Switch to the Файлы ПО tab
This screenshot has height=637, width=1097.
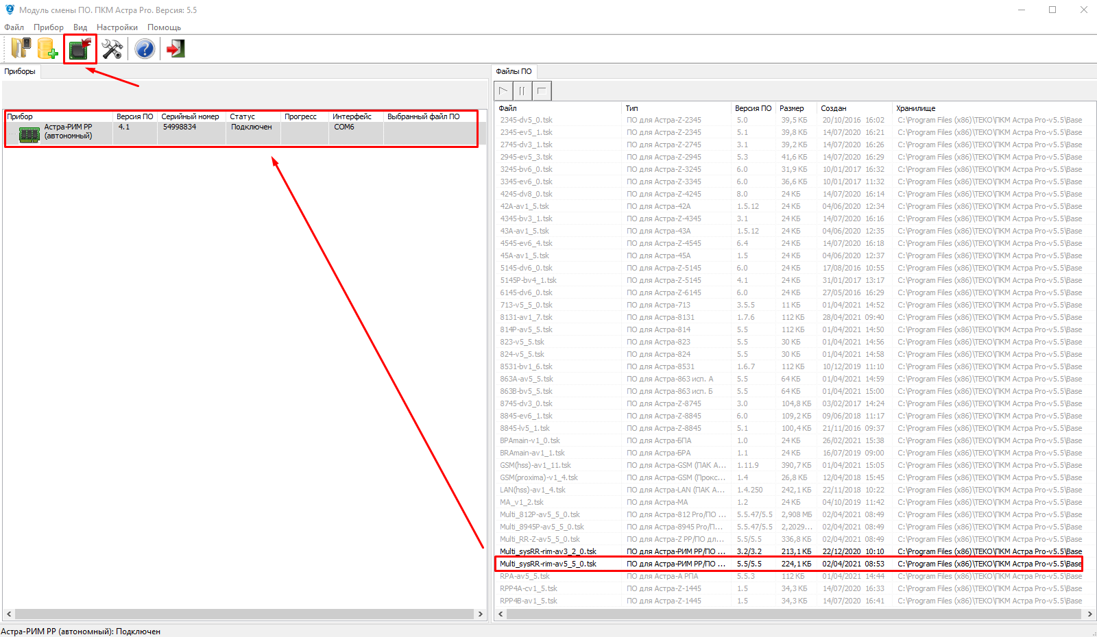pyautogui.click(x=514, y=71)
